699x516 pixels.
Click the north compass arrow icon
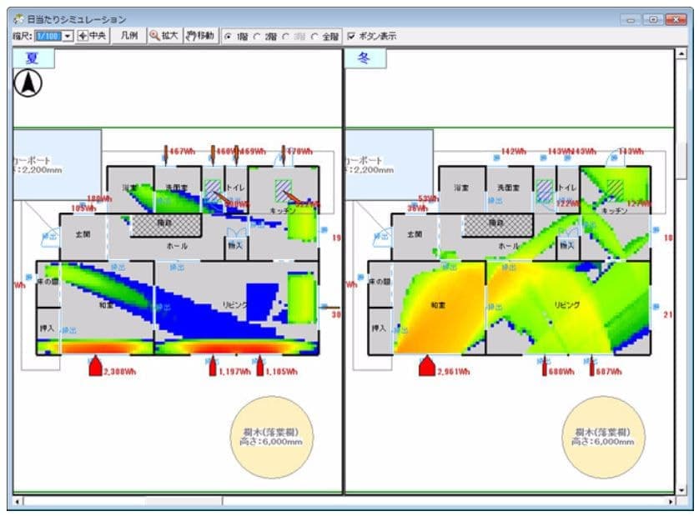28,83
